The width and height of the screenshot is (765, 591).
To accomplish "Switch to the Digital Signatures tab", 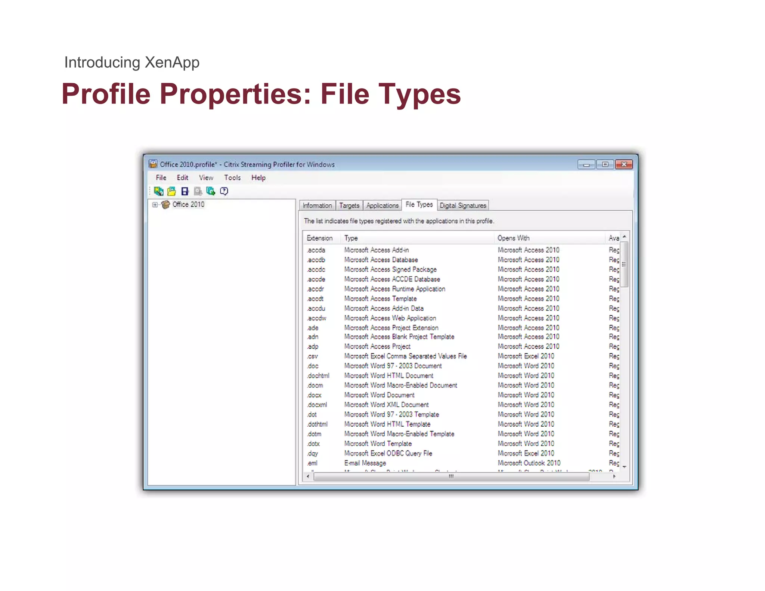I will (463, 205).
